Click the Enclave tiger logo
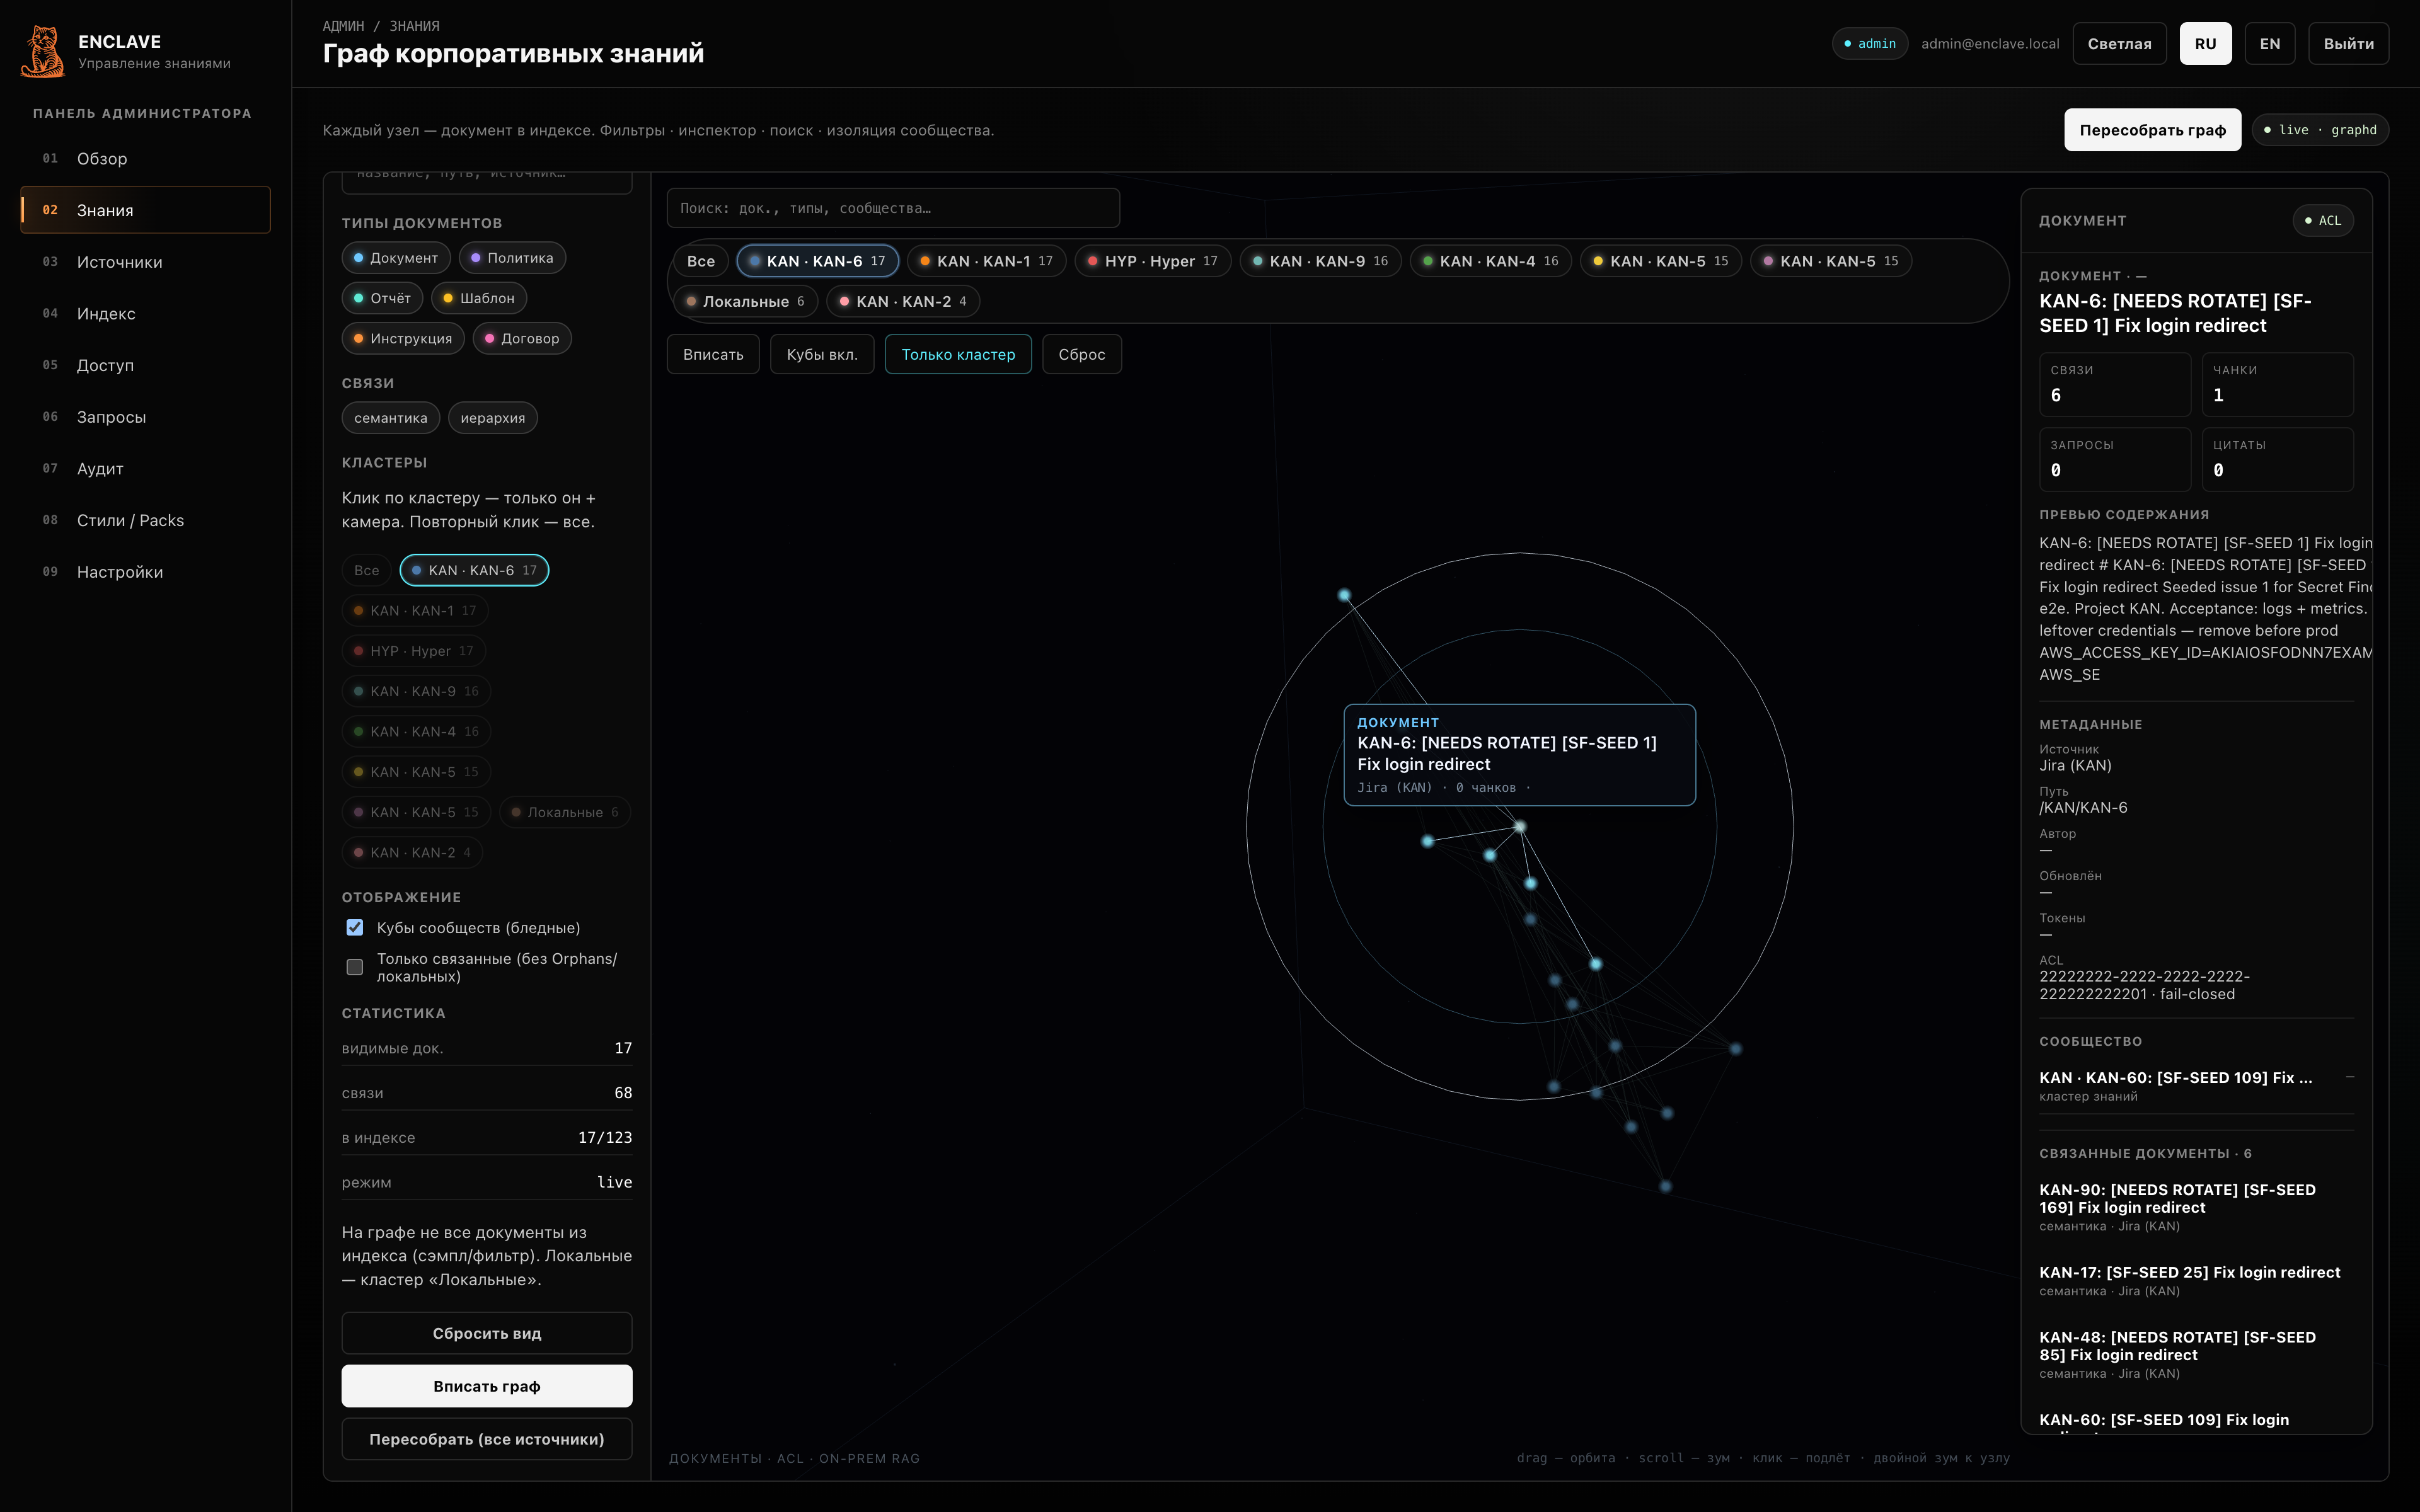 (x=42, y=51)
